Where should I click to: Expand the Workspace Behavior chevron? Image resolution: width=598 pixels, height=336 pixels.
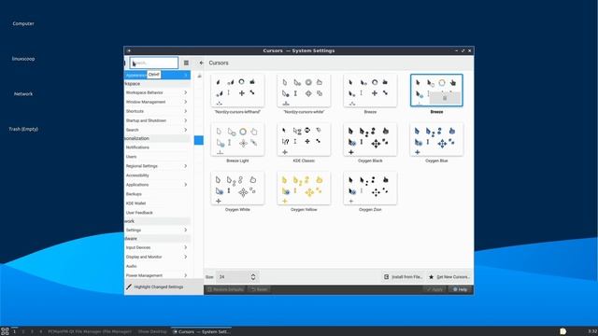(x=186, y=92)
